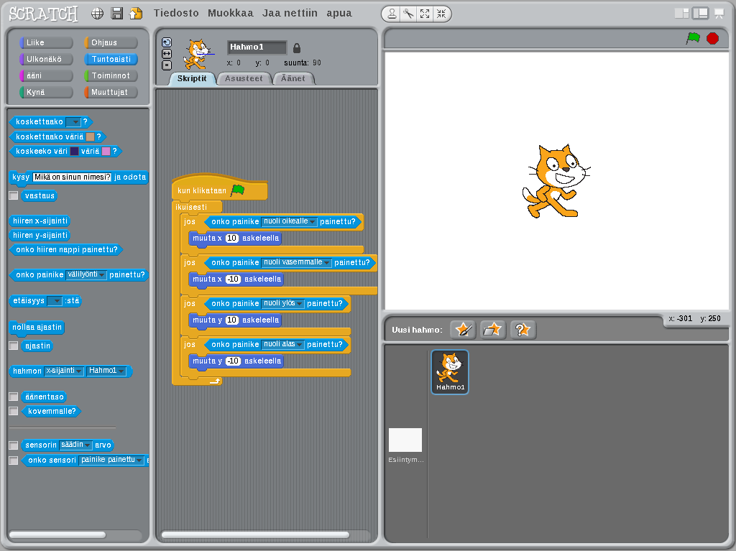Toggle the sensorin säädin arvo checkbox
Image resolution: width=736 pixels, height=551 pixels.
14,445
